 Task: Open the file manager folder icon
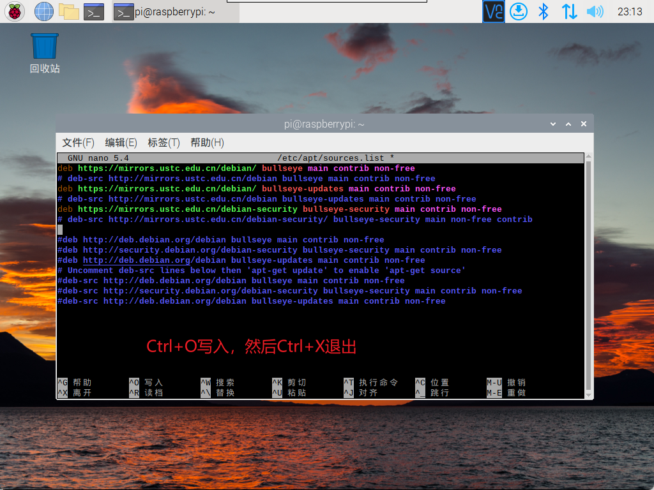69,11
